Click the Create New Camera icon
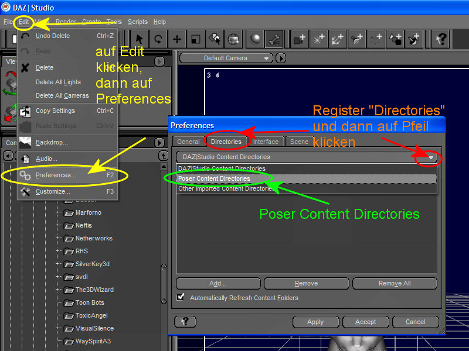This screenshot has width=469, height=351. (x=300, y=39)
